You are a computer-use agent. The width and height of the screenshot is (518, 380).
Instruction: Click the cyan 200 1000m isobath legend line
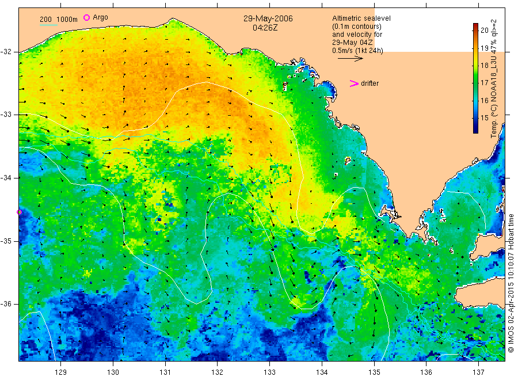click(x=48, y=24)
